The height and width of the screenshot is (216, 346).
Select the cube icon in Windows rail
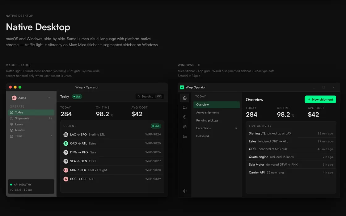[x=185, y=127]
